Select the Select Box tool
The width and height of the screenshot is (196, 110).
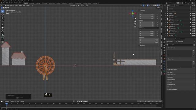click(2, 11)
